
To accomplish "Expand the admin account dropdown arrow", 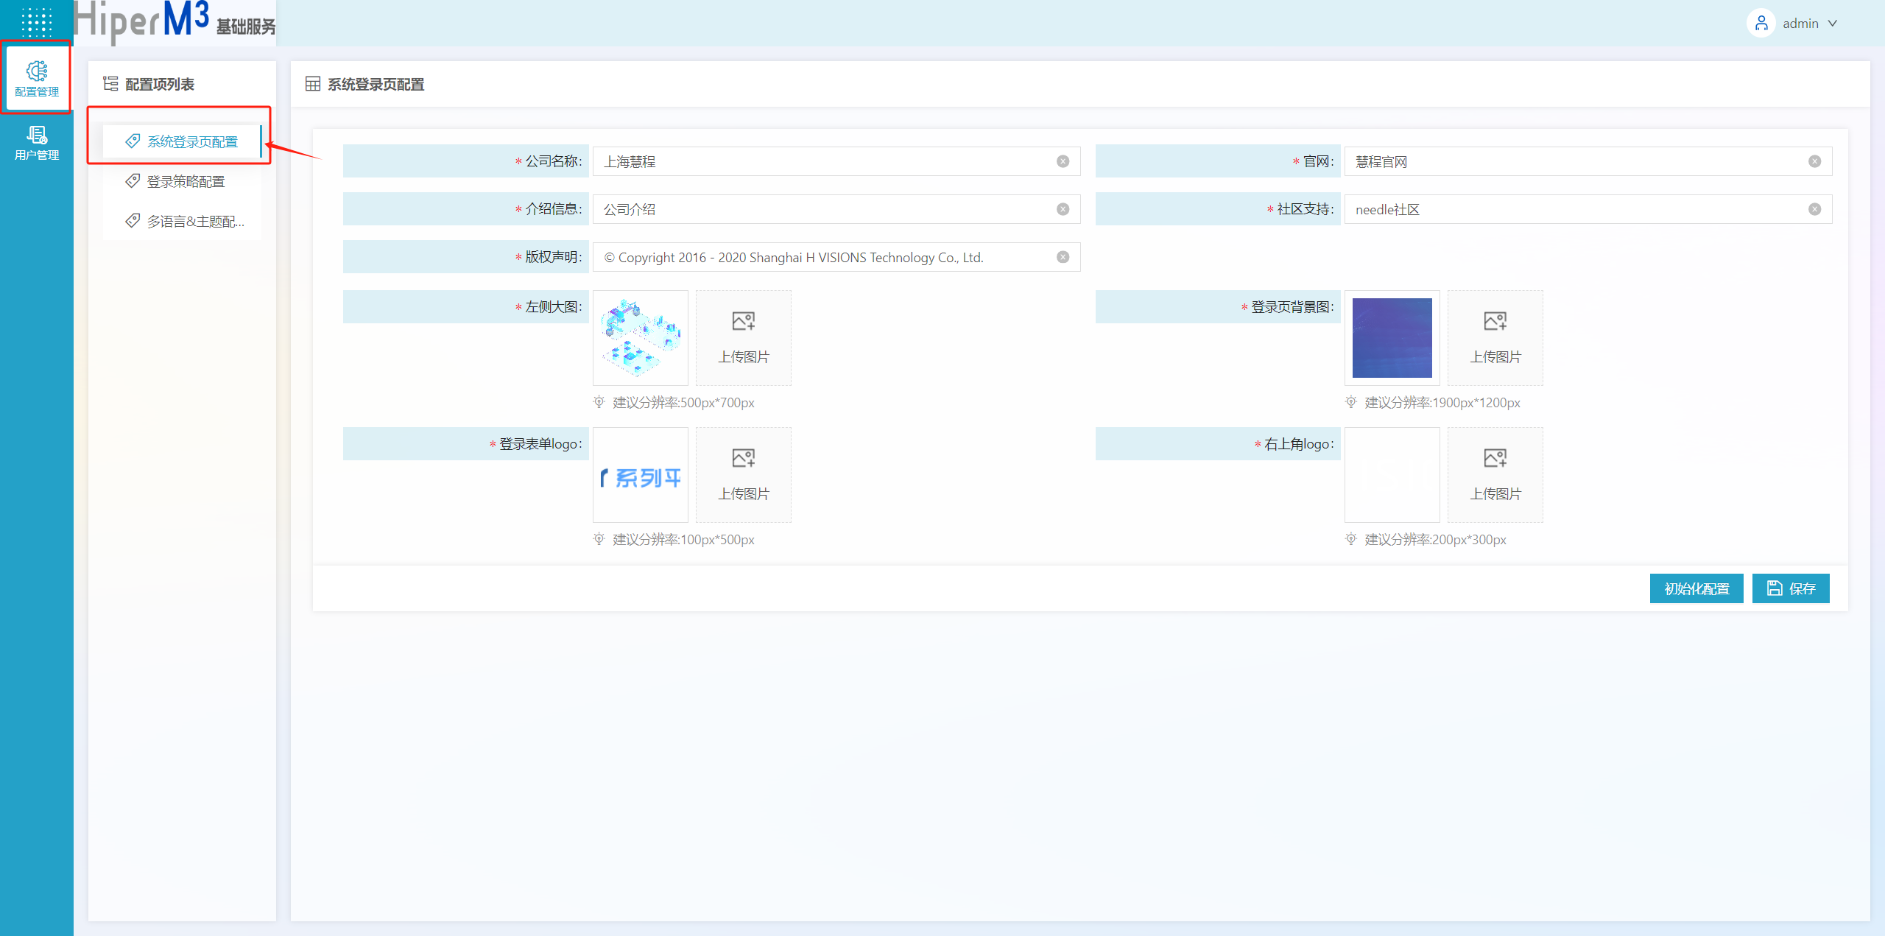I will tap(1833, 24).
